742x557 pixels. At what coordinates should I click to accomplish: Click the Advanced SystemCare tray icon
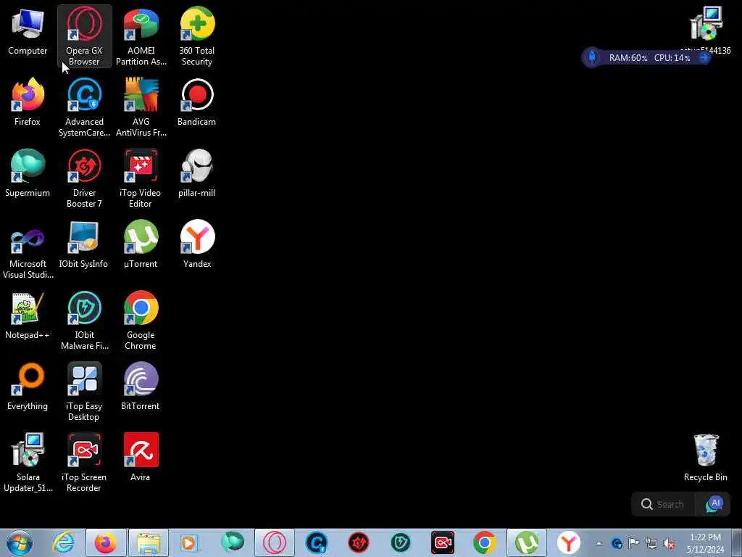pos(617,544)
